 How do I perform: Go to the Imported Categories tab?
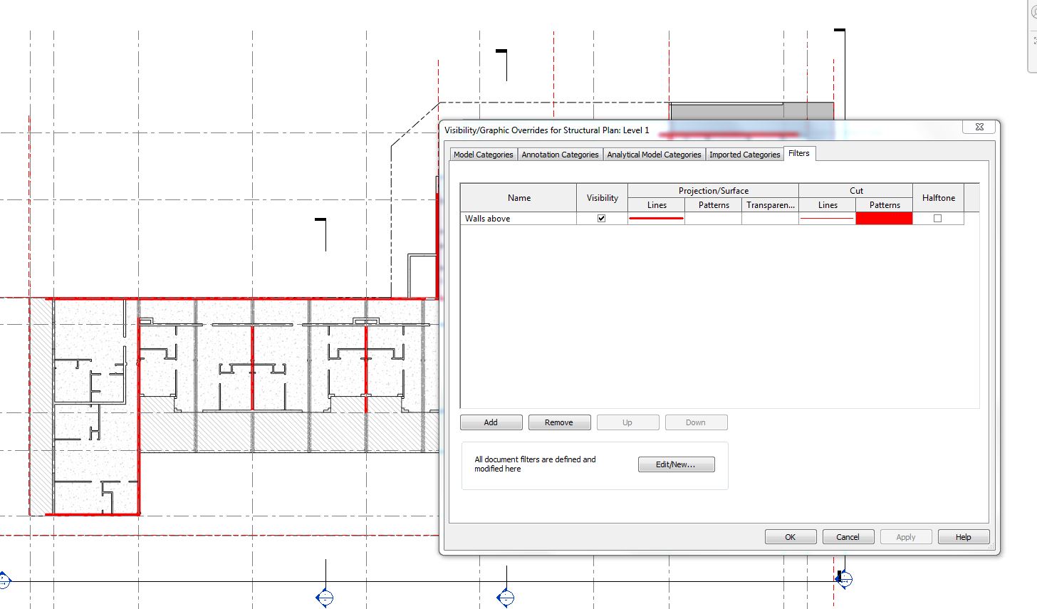coord(744,155)
